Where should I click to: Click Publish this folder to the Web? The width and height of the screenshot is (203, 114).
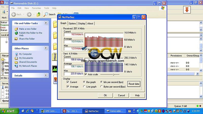[30, 34]
